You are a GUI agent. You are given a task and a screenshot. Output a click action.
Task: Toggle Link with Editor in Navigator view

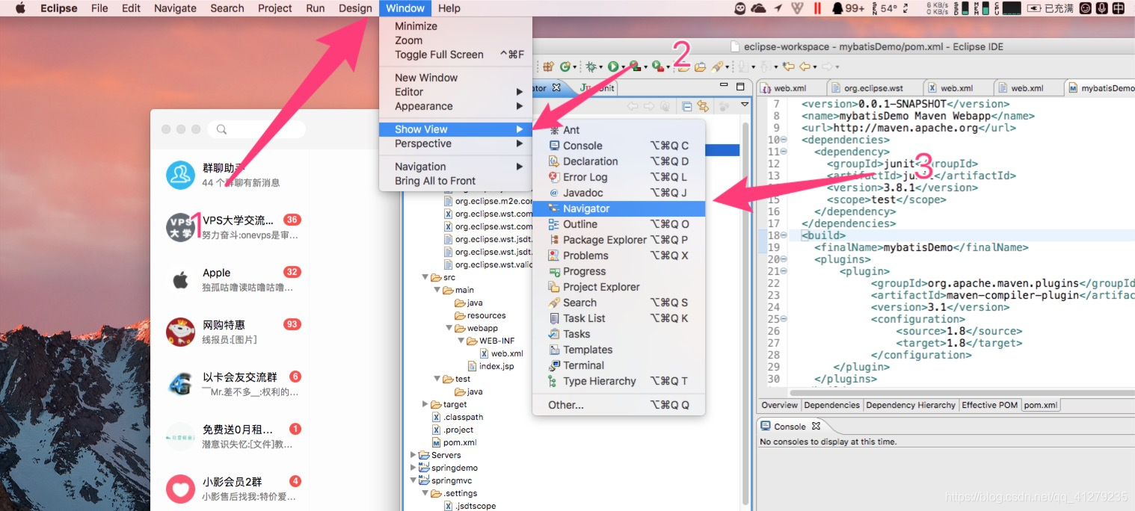[x=702, y=106]
